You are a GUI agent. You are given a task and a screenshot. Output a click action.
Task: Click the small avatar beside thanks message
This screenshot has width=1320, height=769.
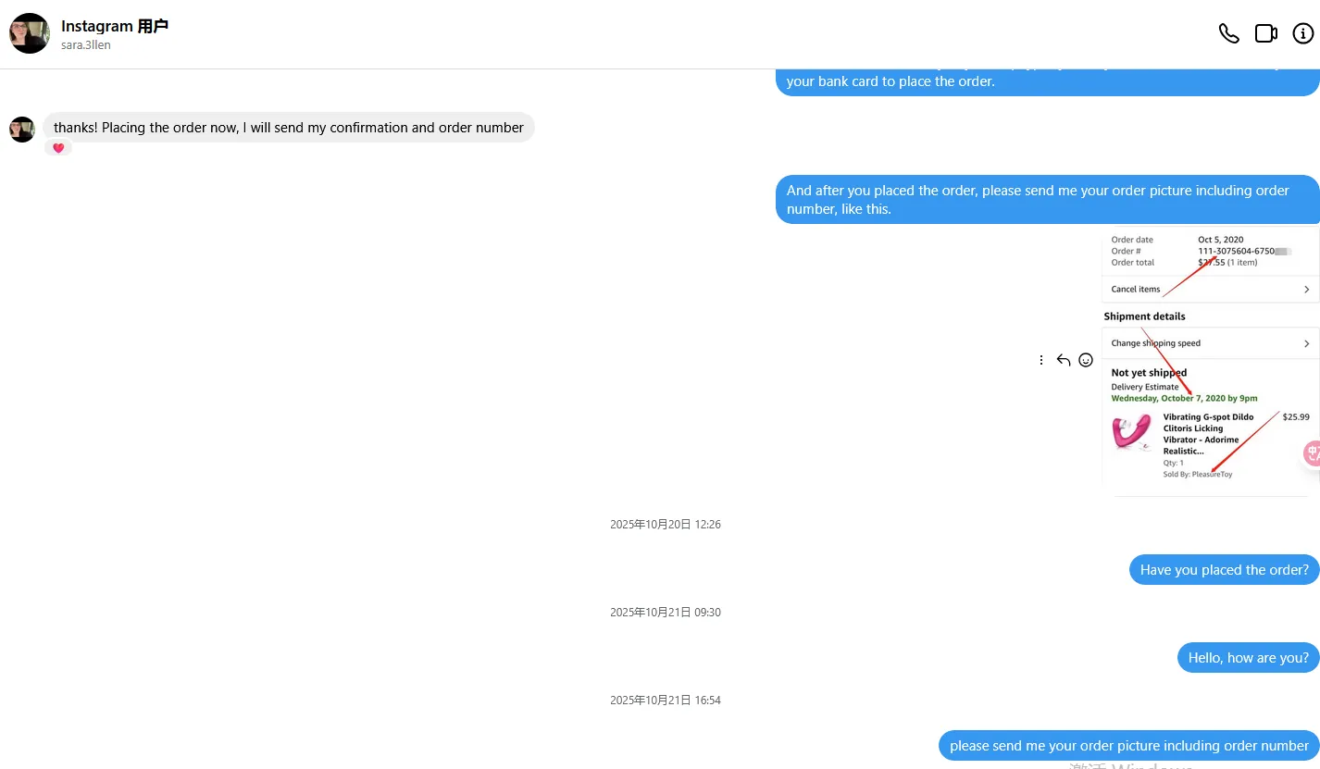tap(22, 130)
